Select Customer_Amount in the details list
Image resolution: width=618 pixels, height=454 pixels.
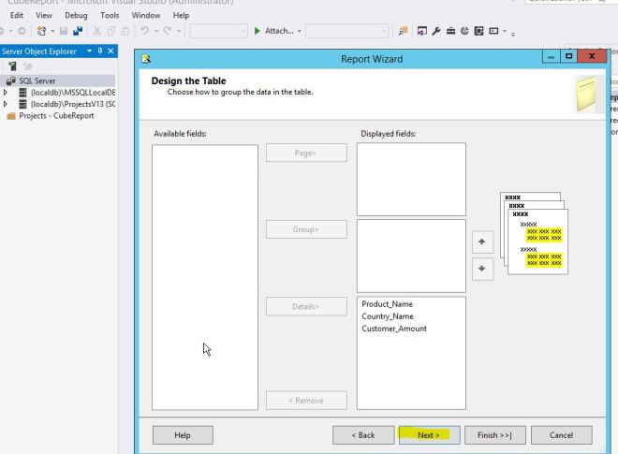point(394,329)
